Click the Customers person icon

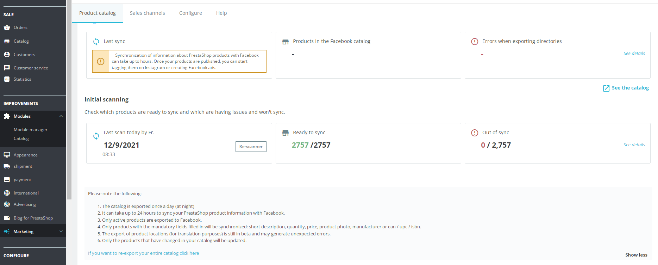pyautogui.click(x=7, y=55)
